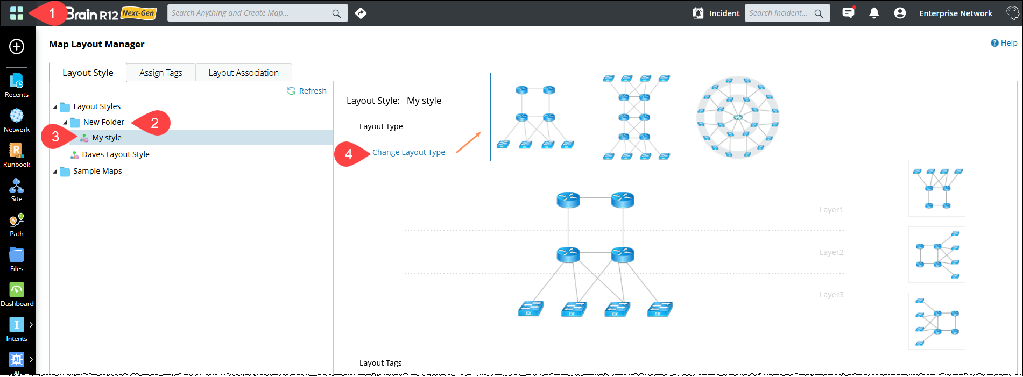Expand the Intents submenu arrow
Image resolution: width=1023 pixels, height=377 pixels.
tap(31, 325)
